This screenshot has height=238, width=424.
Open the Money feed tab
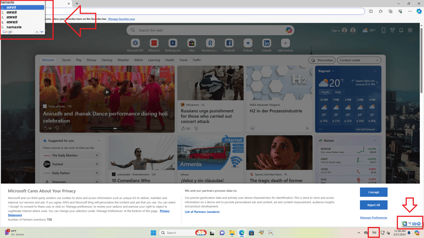[x=92, y=60]
